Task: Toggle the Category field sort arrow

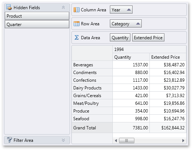Action: point(138,23)
